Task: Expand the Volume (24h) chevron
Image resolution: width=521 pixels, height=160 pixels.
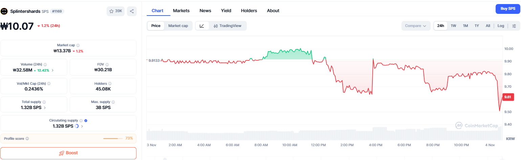Action: 52,70
